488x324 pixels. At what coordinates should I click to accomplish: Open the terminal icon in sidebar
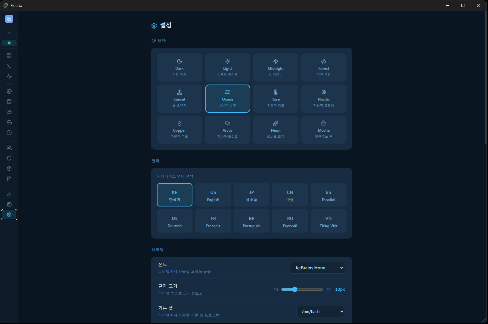(x=9, y=66)
